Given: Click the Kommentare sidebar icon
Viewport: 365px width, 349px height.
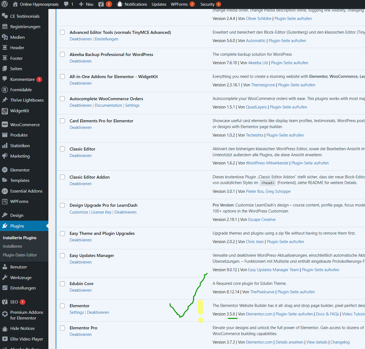Looking at the screenshot, I should pyautogui.click(x=5, y=79).
